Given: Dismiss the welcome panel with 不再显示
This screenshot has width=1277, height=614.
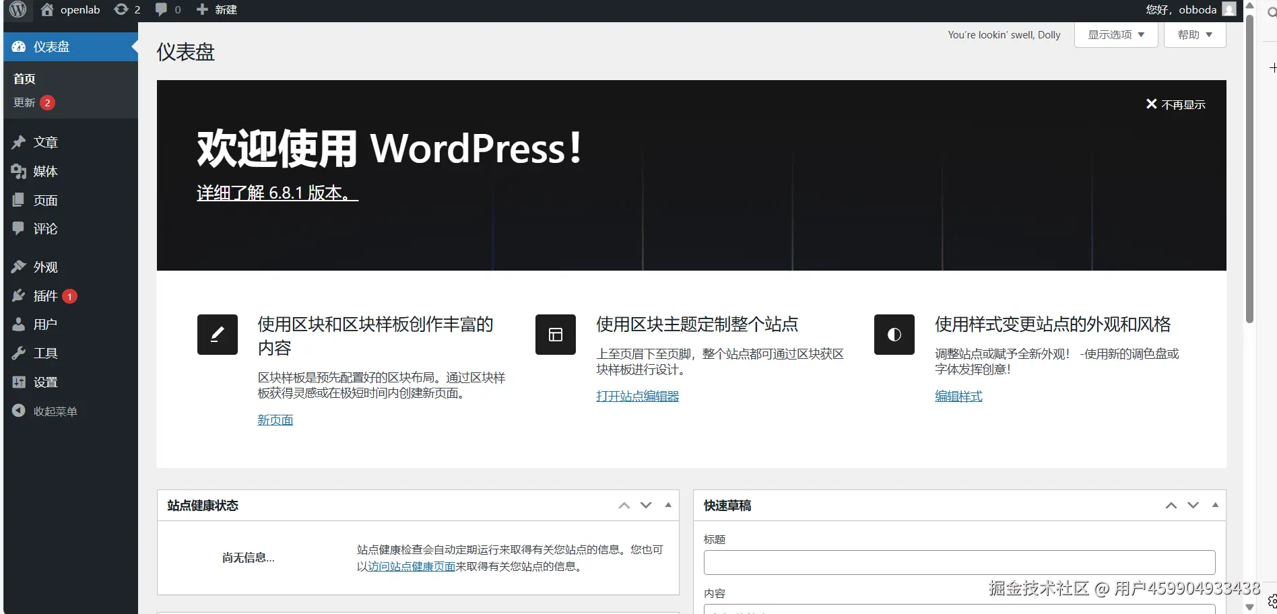Looking at the screenshot, I should coord(1176,104).
